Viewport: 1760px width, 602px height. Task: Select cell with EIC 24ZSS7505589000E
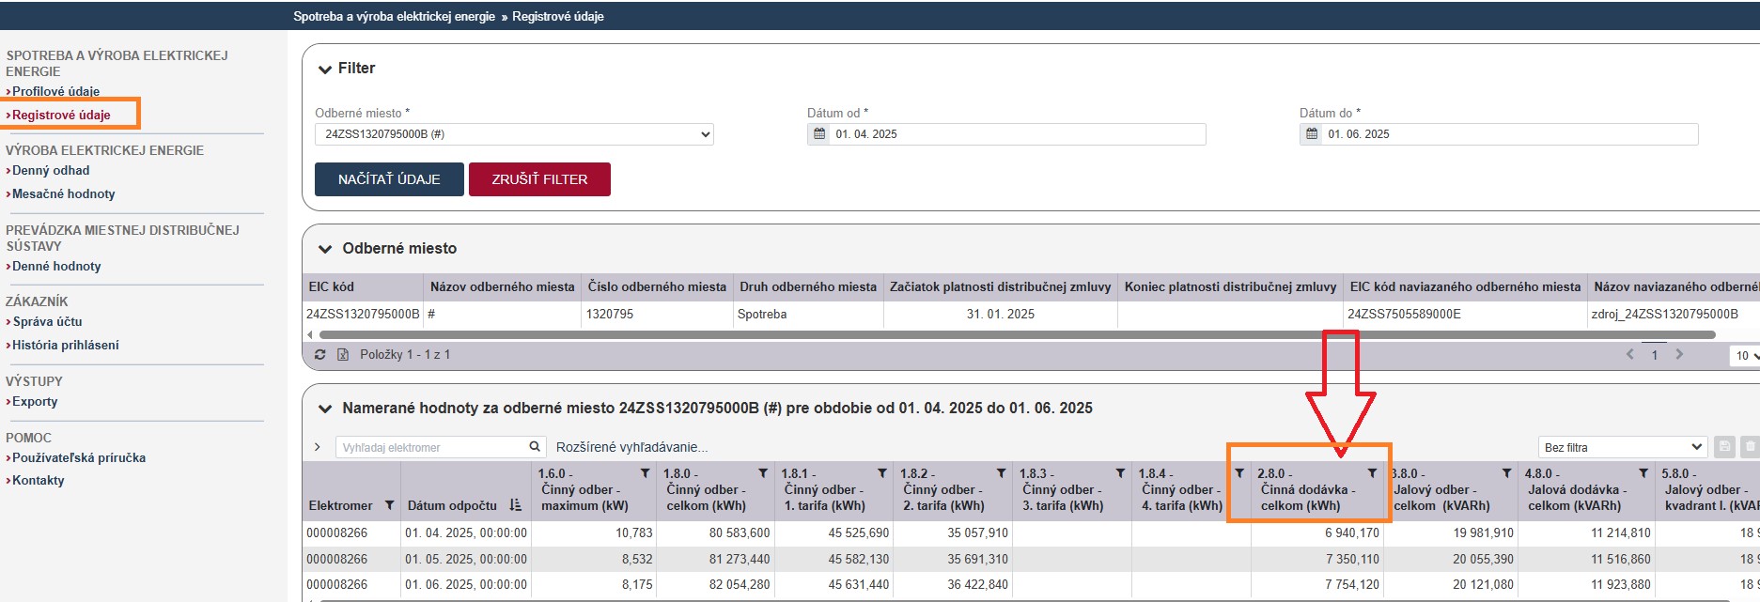point(1464,314)
